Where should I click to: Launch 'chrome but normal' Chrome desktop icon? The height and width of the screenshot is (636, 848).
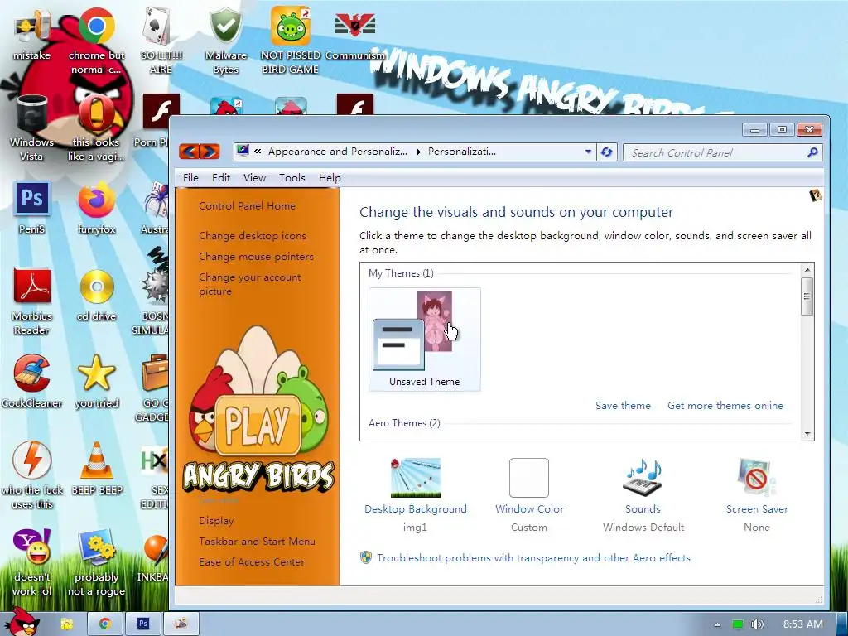pyautogui.click(x=96, y=41)
